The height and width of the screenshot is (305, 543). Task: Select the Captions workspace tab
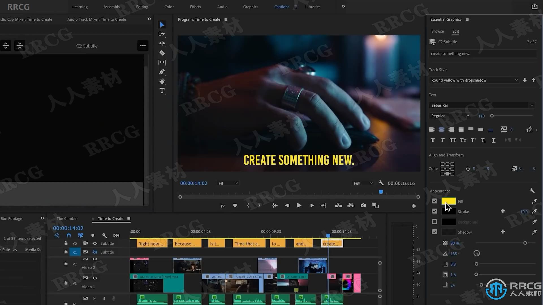point(282,7)
